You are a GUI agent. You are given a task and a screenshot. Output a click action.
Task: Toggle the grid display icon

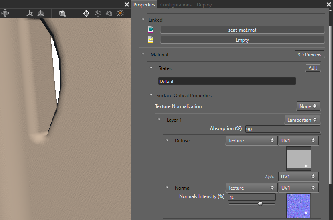pyautogui.click(x=109, y=13)
